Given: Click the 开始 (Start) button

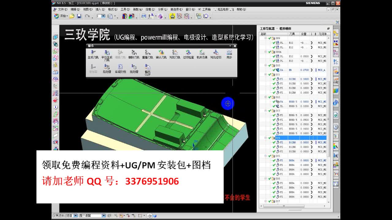Looking at the screenshot, I should (x=60, y=16).
